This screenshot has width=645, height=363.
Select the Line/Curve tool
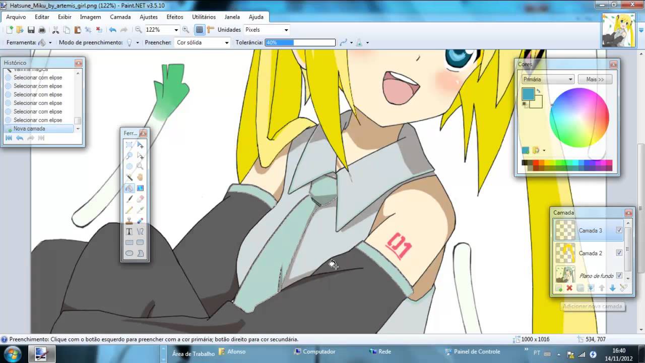point(140,231)
